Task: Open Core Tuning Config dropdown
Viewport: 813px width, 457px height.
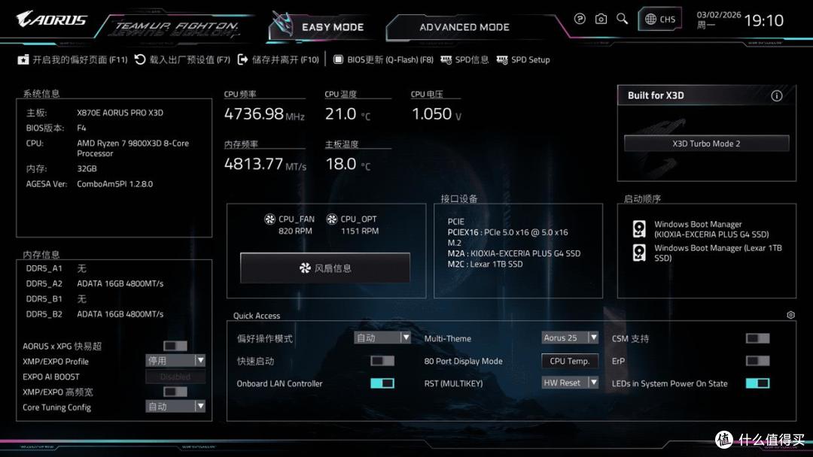Action: pyautogui.click(x=175, y=407)
